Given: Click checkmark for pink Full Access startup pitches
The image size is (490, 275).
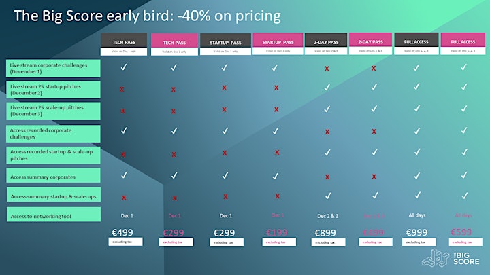Looking at the screenshot, I should (464, 86).
